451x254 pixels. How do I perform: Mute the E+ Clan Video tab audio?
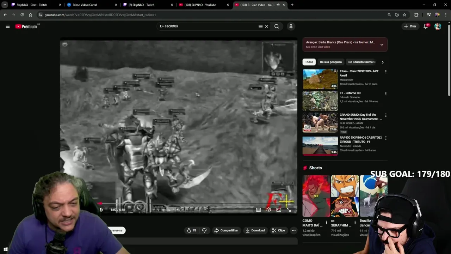(x=278, y=5)
